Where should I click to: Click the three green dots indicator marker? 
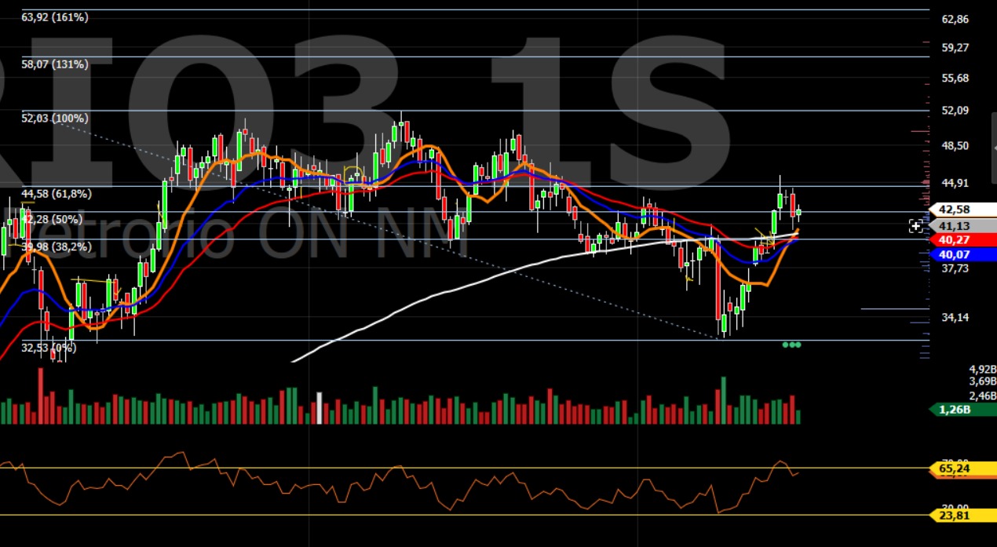[x=791, y=345]
